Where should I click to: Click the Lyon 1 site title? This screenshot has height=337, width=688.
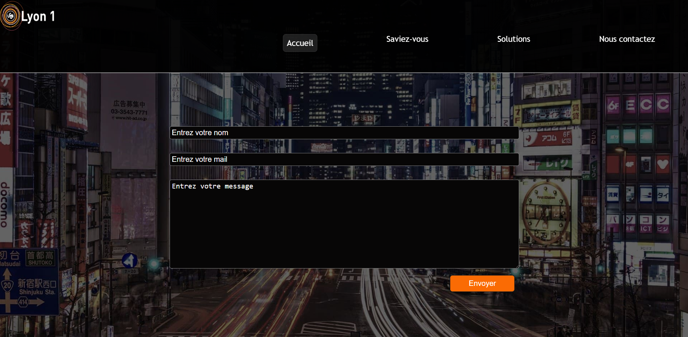[38, 16]
